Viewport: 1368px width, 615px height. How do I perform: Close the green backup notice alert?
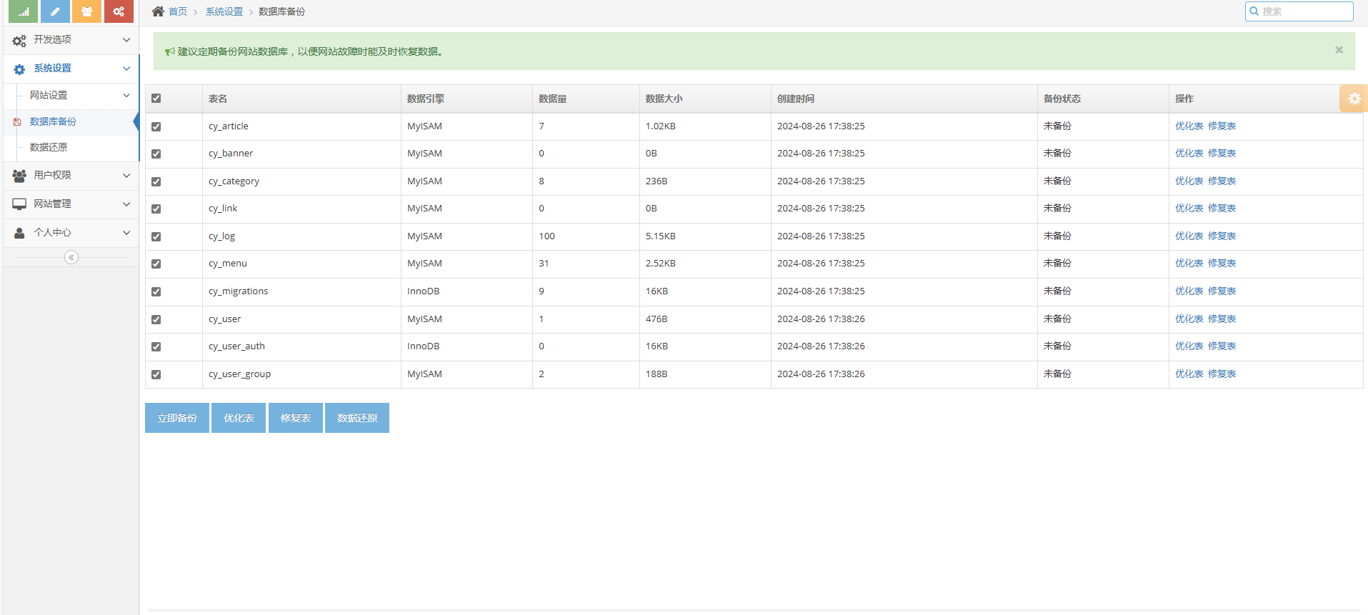(x=1339, y=50)
